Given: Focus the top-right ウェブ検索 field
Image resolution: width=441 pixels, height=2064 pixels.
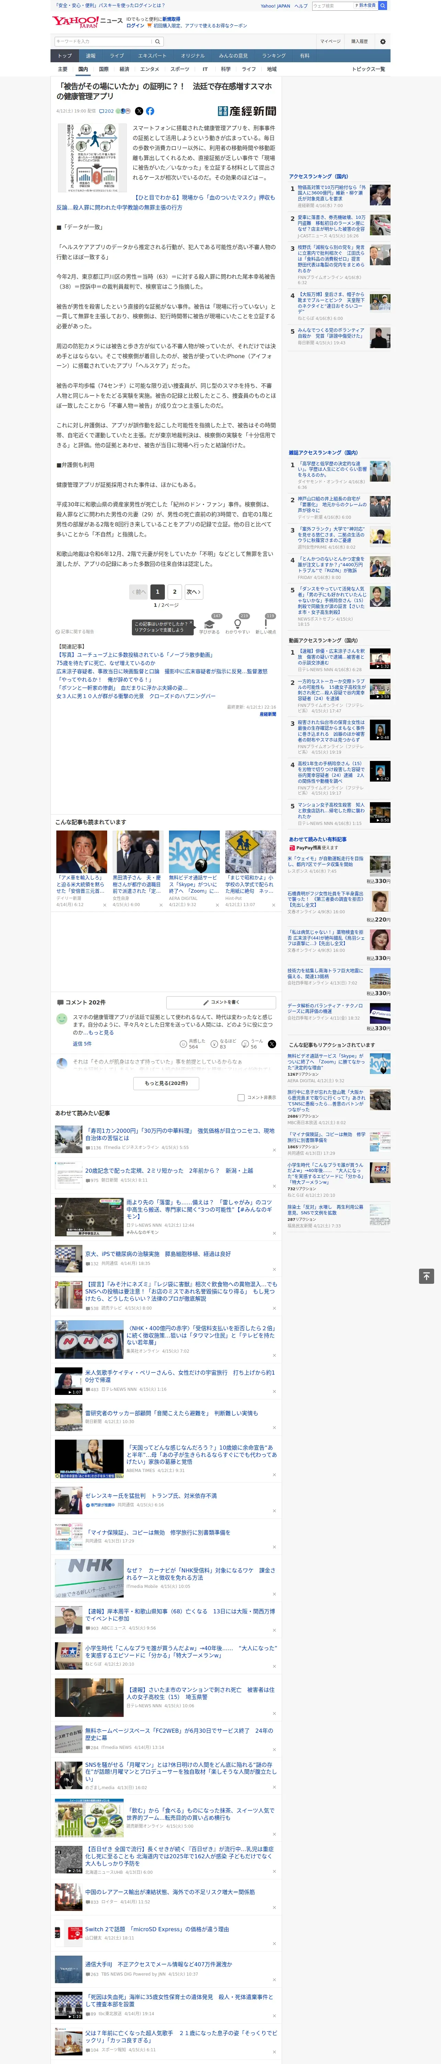Looking at the screenshot, I should [x=333, y=6].
